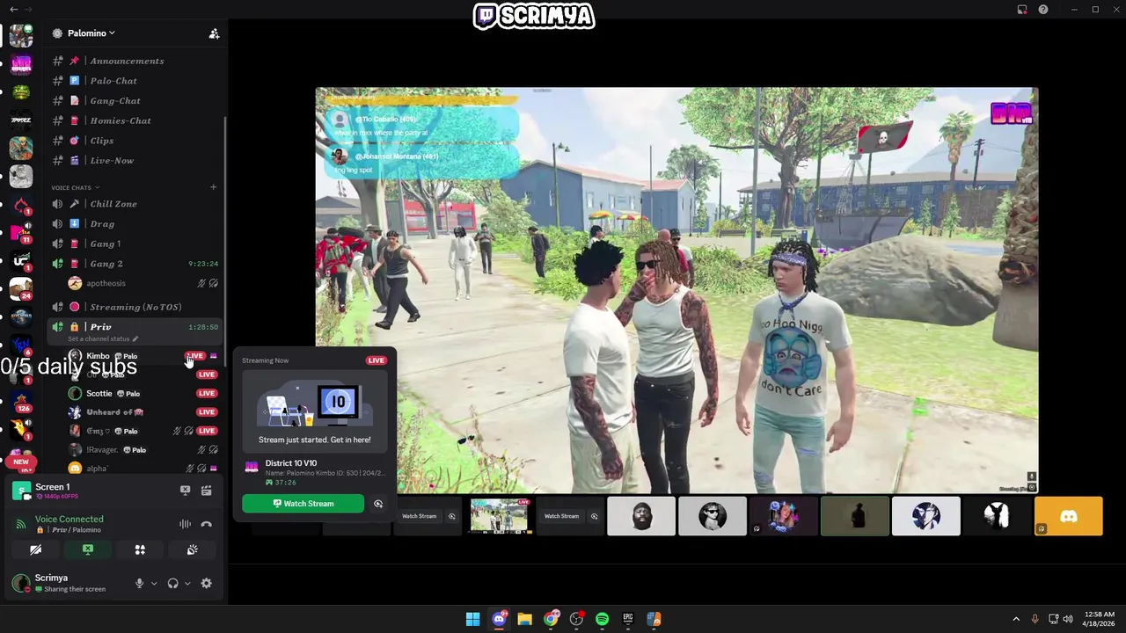1126x633 pixels.
Task: Join the Drag voice channel
Action: (134, 224)
